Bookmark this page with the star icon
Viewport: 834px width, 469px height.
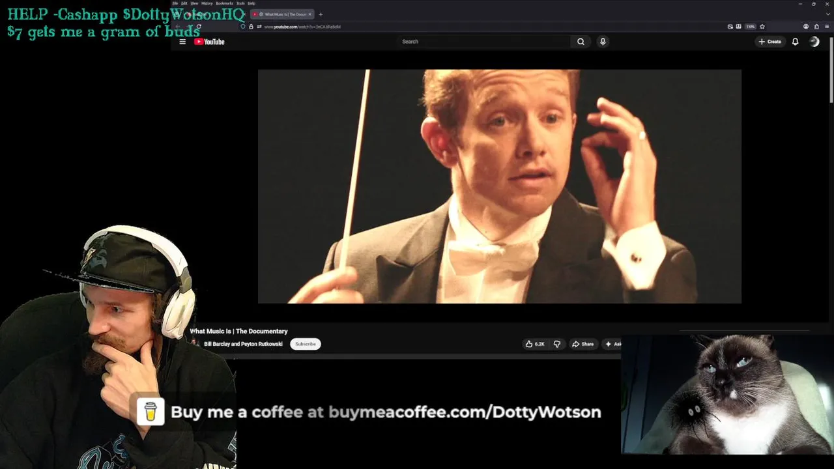[762, 27]
